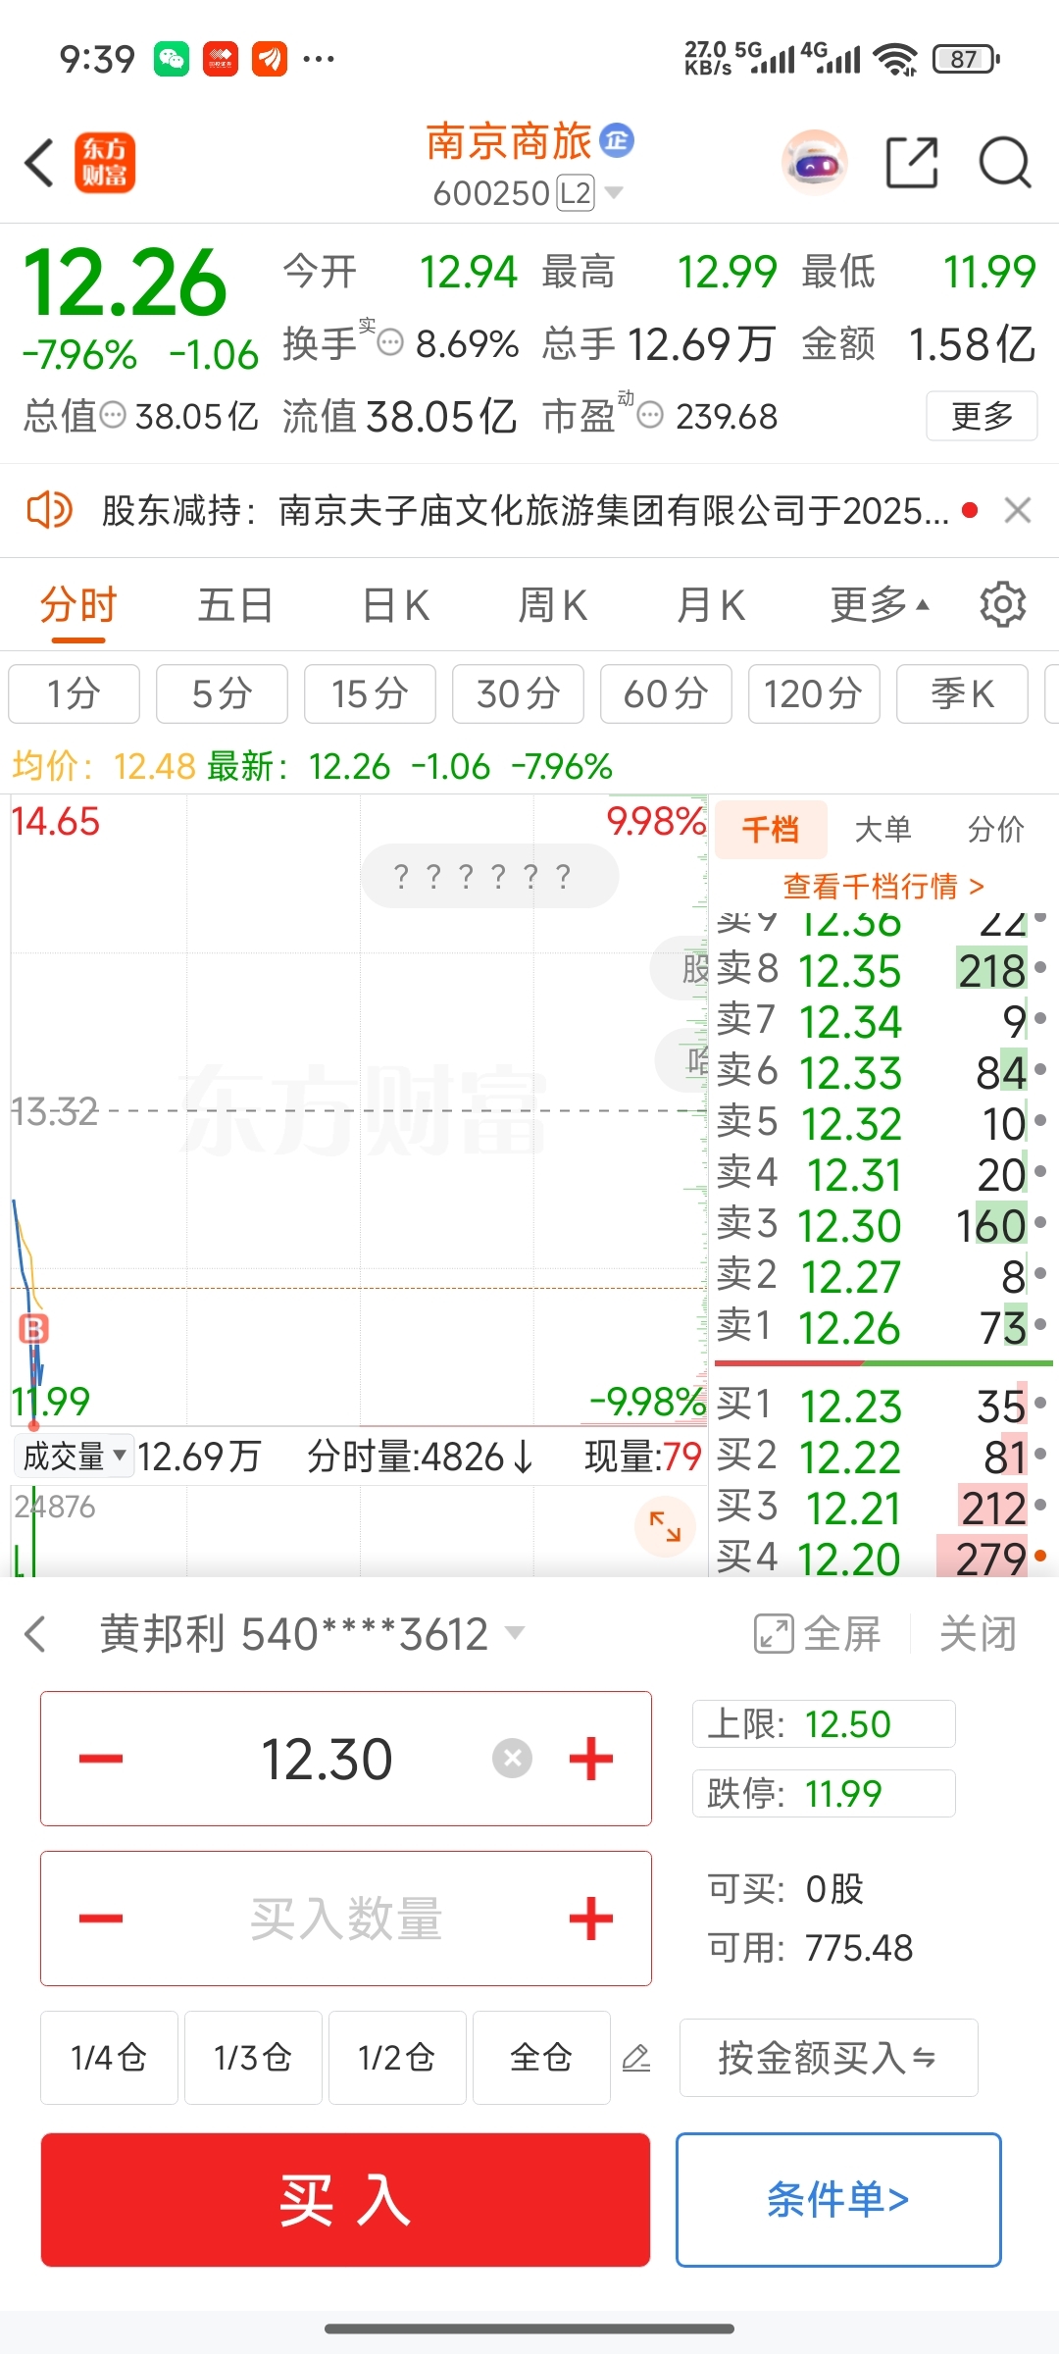The image size is (1059, 2354).
Task: Choose 1/4仓 position size
Action: [x=109, y=2057]
